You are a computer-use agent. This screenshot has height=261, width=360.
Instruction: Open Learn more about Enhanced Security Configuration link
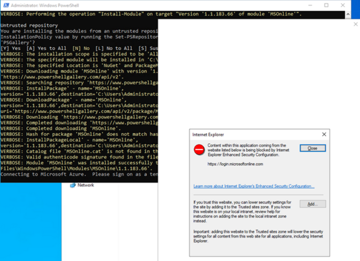(254, 186)
